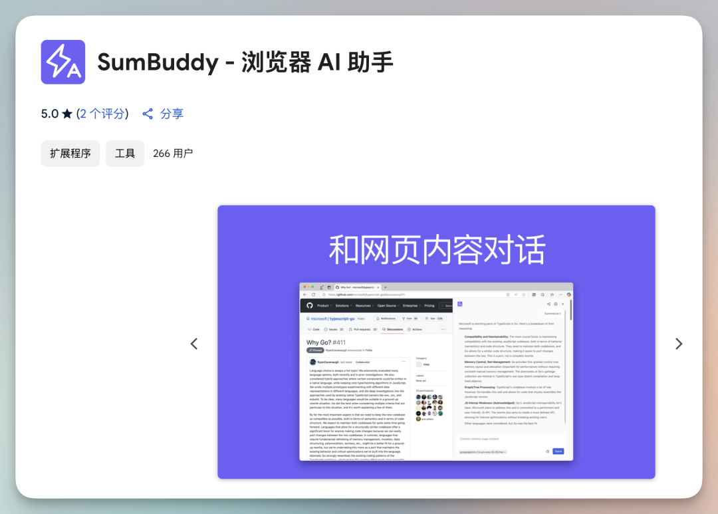Click the attachment icon next to the Send button
Image resolution: width=718 pixels, height=514 pixels.
(x=548, y=451)
